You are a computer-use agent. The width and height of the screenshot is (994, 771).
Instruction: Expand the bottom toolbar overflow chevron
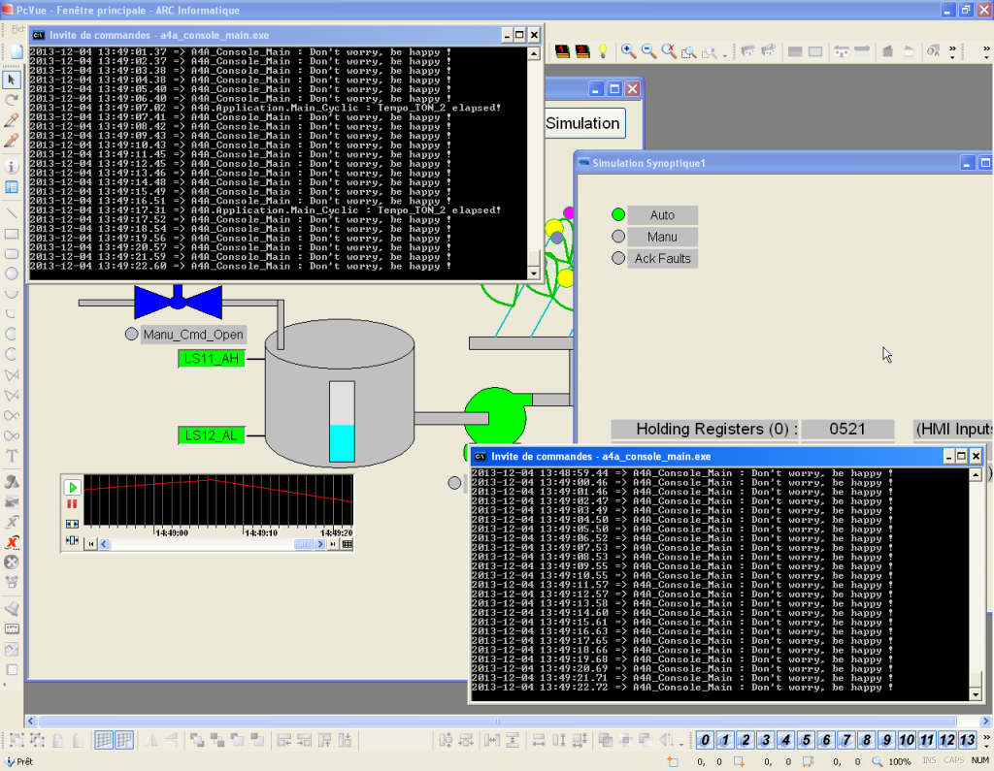pos(984,741)
